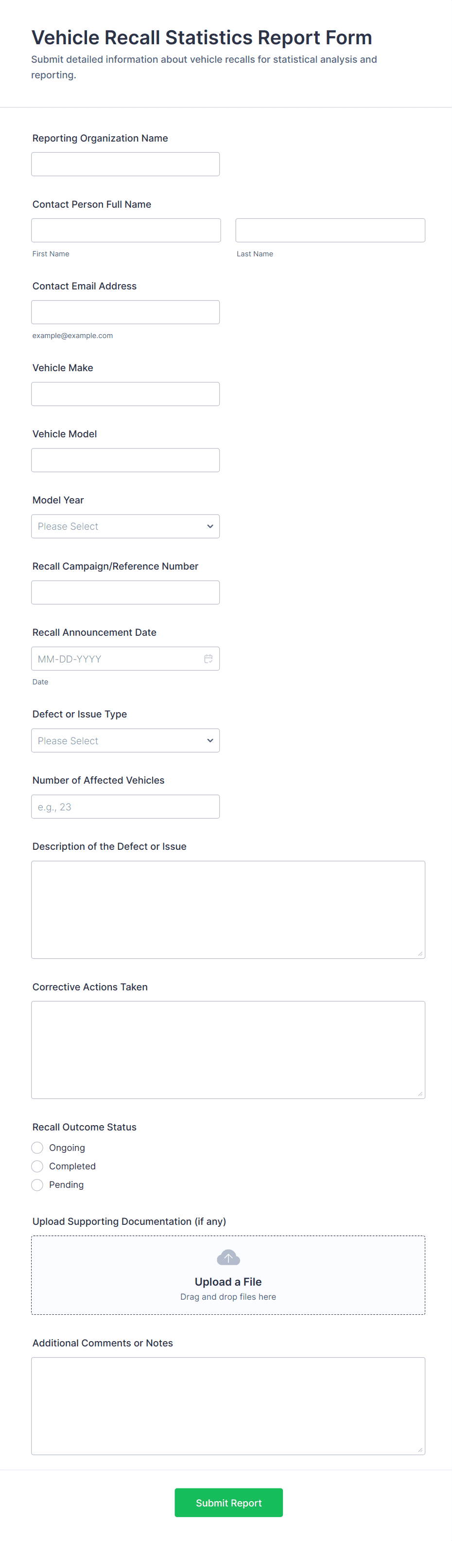This screenshot has height=1541, width=452.
Task: Click the Vehicle Model text field
Action: click(125, 460)
